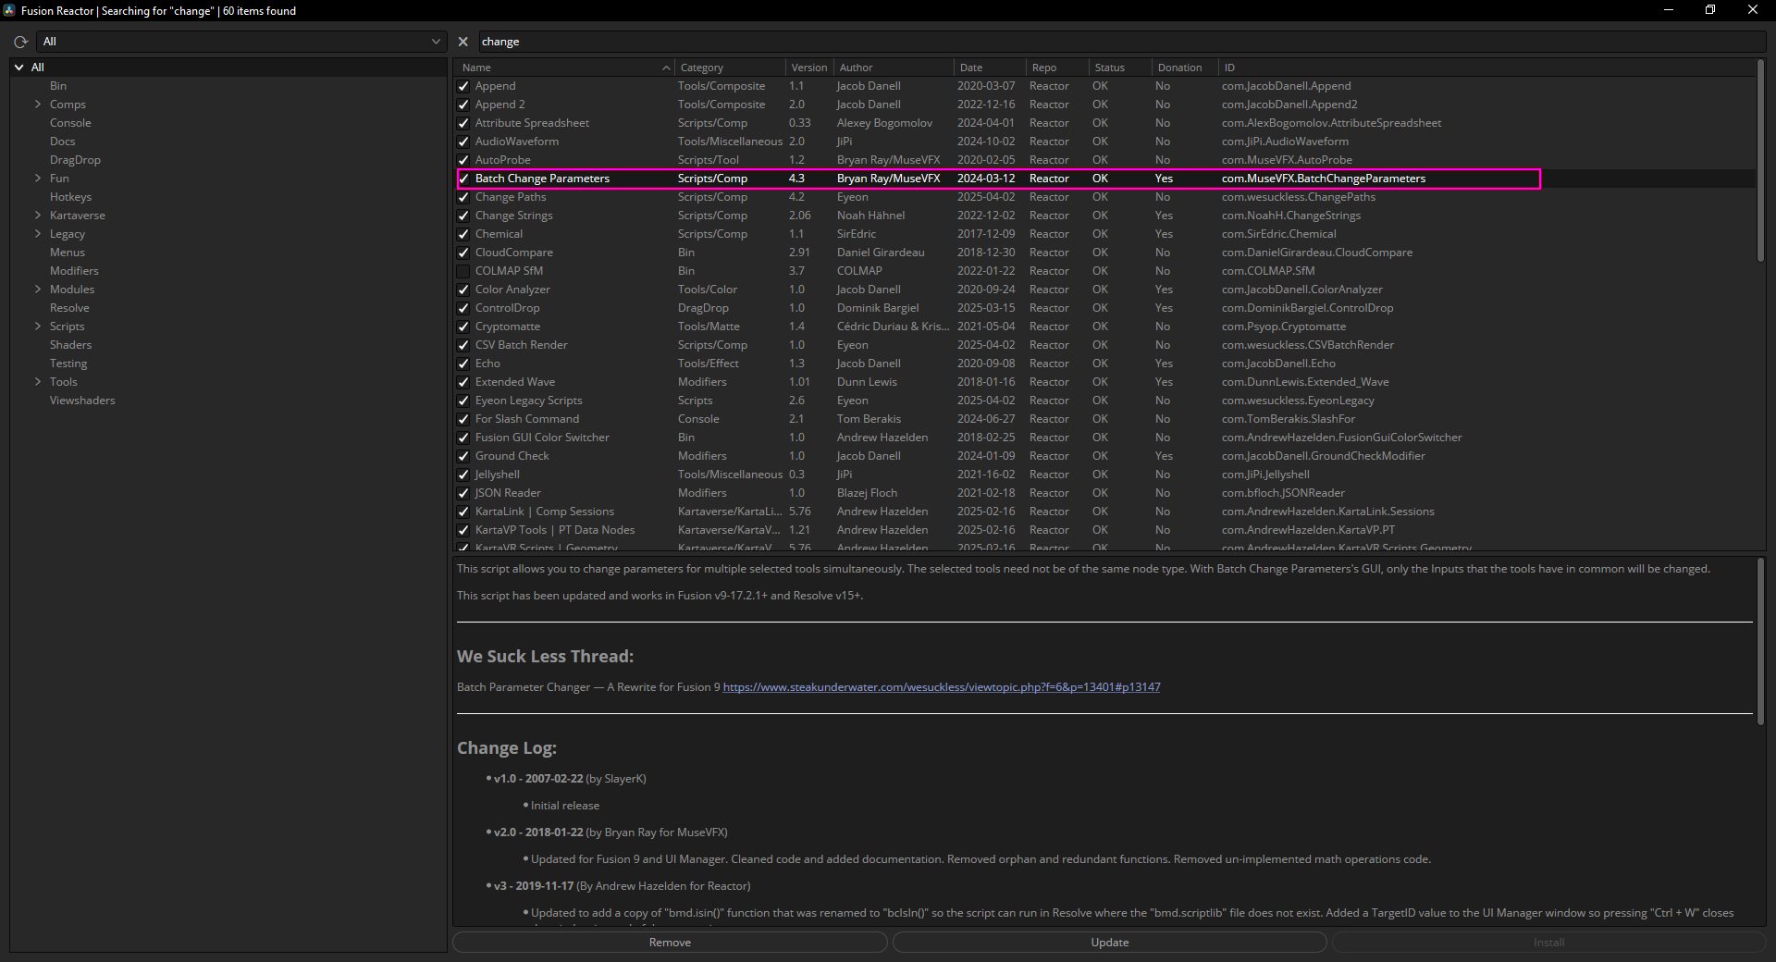This screenshot has width=1776, height=962.
Task: Select the Menus category
Action: (x=67, y=253)
